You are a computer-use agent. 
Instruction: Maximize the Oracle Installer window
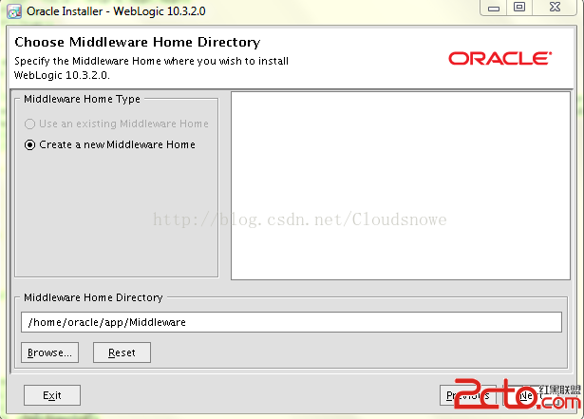tap(519, 7)
